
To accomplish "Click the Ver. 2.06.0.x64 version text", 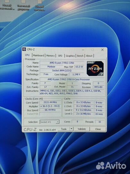I will pyautogui.click(x=47, y=130).
